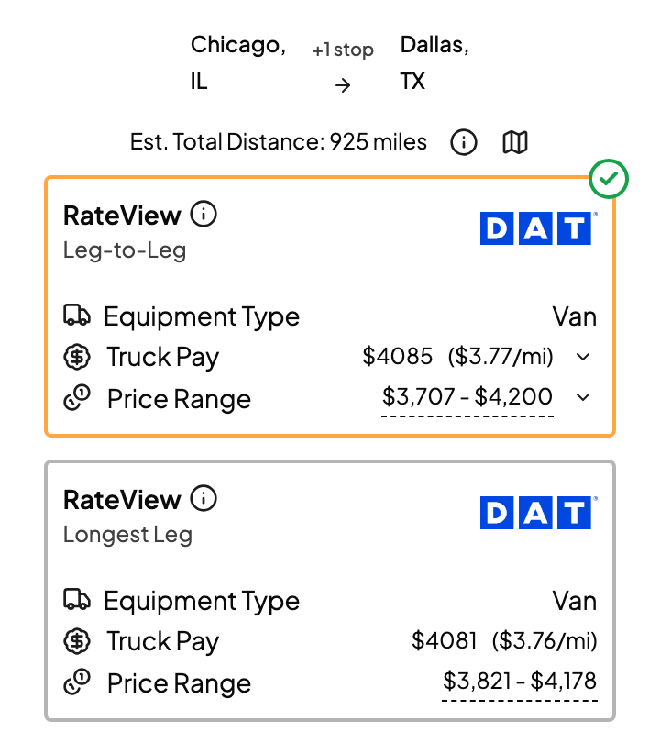Click info icon next to Leg-to-Leg RateView

pyautogui.click(x=203, y=214)
